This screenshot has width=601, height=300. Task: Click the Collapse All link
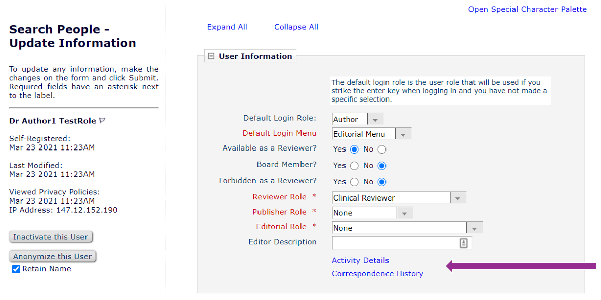click(296, 27)
